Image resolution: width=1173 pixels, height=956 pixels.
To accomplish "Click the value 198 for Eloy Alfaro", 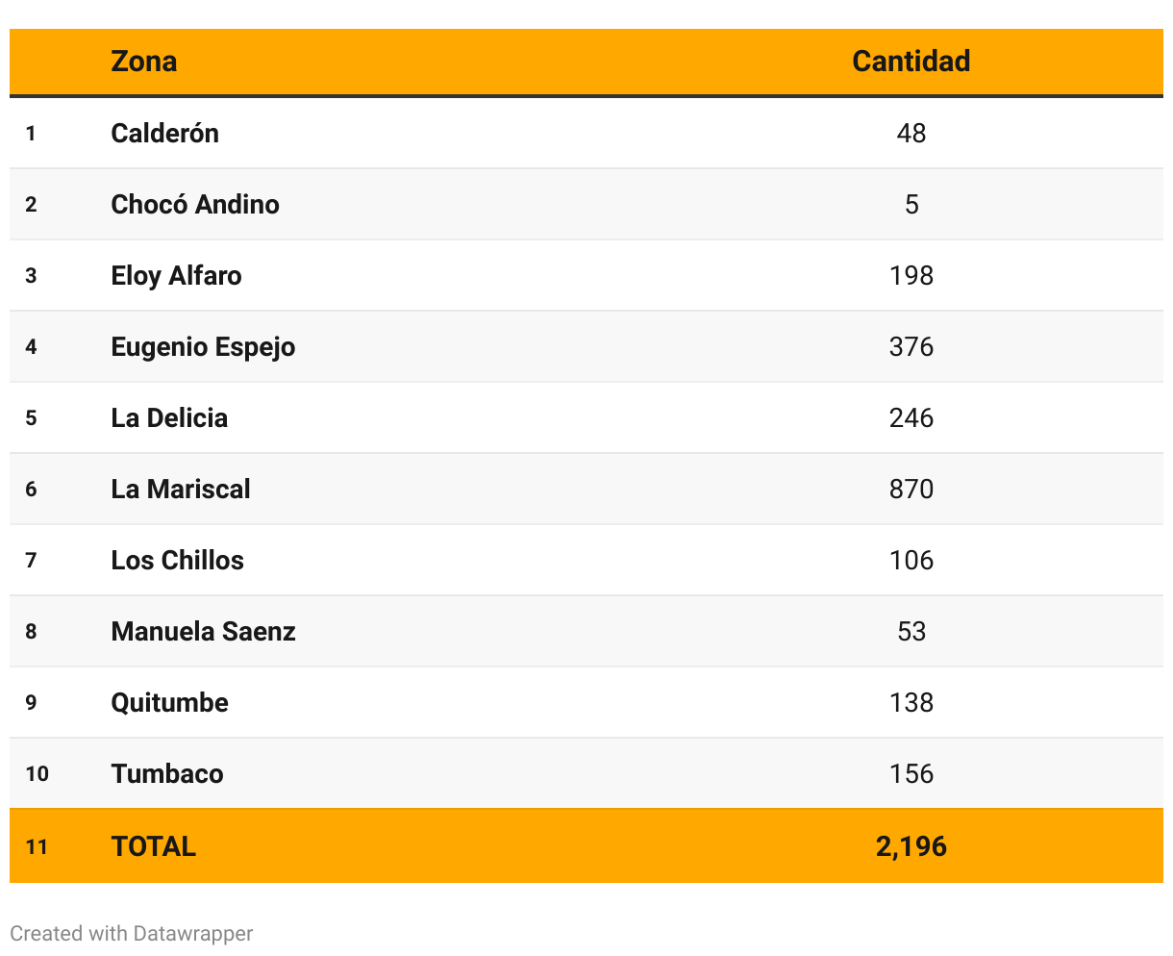I will pyautogui.click(x=911, y=275).
